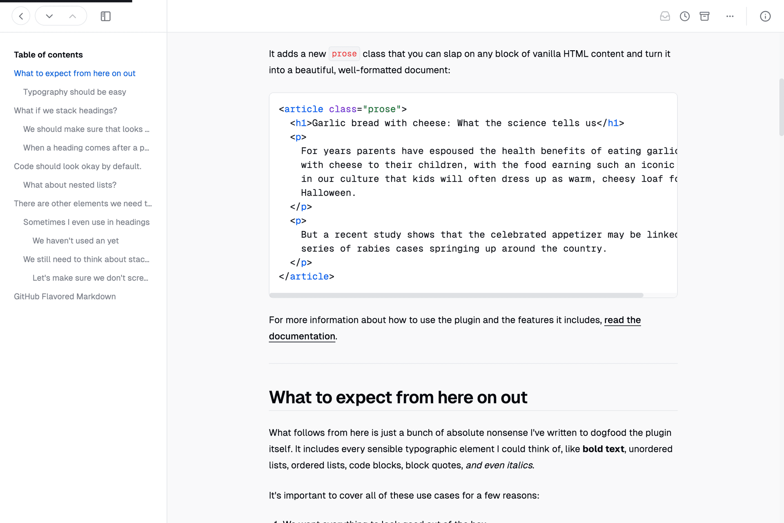
Task: Open the "read the documentation" link
Action: [622, 320]
